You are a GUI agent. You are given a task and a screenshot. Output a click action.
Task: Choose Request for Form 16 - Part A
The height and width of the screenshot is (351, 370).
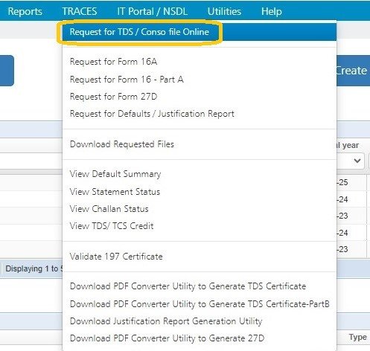pos(127,80)
